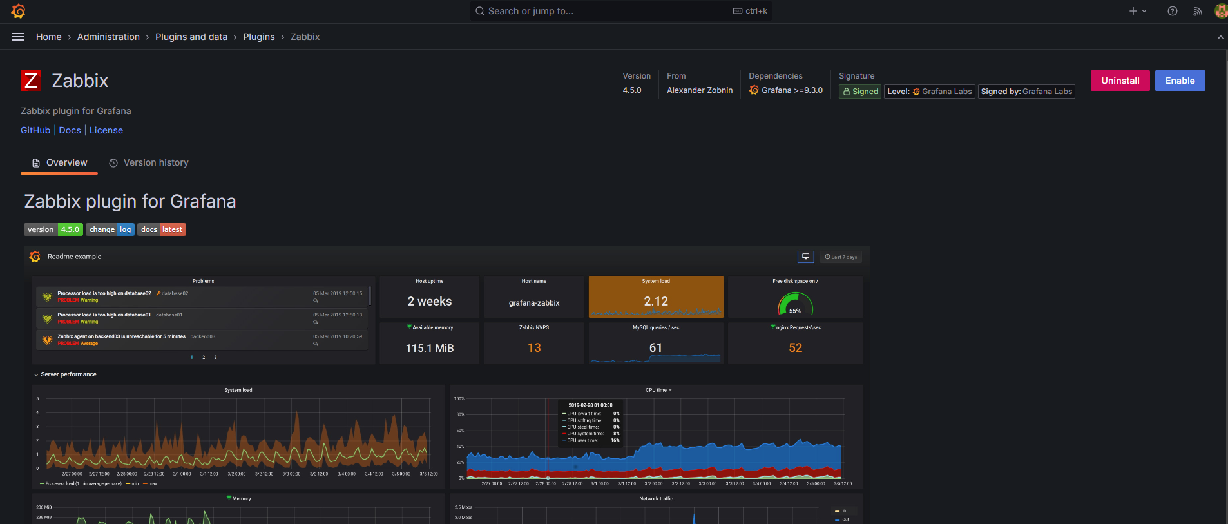1228x524 pixels.
Task: Click the docs latest badge
Action: point(162,229)
